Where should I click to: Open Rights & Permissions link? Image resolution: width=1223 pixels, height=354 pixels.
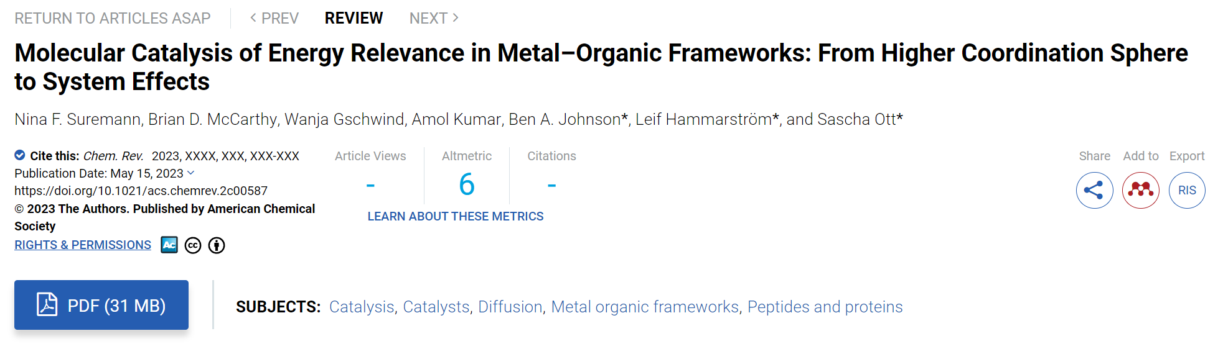pos(83,245)
